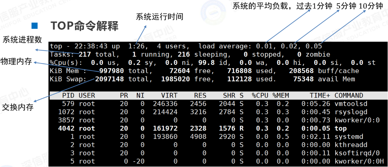This screenshot has width=388, height=167.
Task: Select the SHR value "2784" for rsyslogd
Action: click(227, 112)
